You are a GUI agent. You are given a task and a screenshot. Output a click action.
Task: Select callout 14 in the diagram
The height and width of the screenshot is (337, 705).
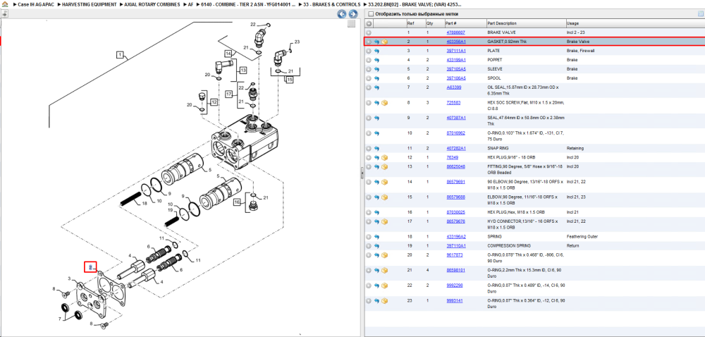tap(228, 54)
